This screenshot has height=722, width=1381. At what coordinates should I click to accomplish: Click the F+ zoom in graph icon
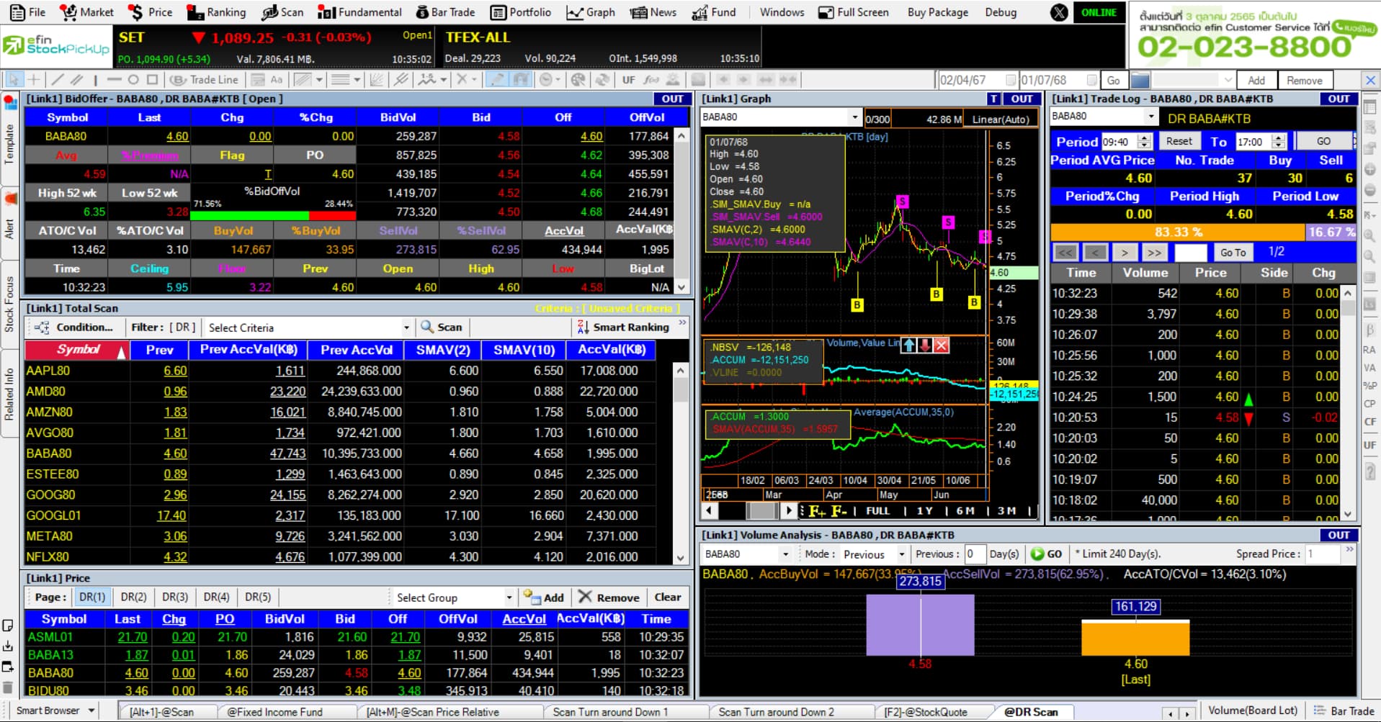[x=817, y=511]
